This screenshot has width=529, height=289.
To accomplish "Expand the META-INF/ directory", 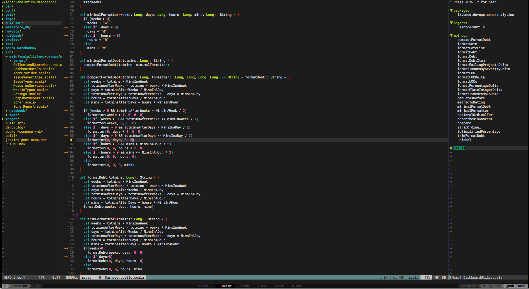I will [3, 23].
